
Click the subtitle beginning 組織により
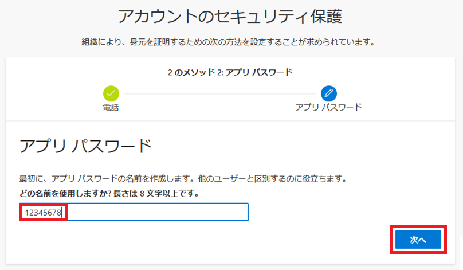pos(228,42)
